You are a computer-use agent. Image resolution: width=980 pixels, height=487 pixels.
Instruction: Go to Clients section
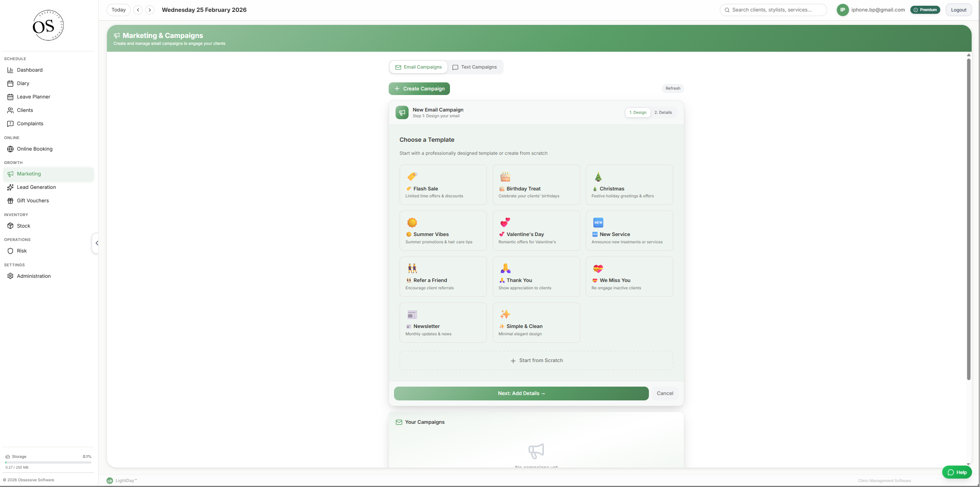pos(48,110)
